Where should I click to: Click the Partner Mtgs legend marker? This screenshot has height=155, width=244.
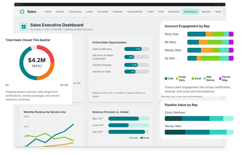point(220,79)
